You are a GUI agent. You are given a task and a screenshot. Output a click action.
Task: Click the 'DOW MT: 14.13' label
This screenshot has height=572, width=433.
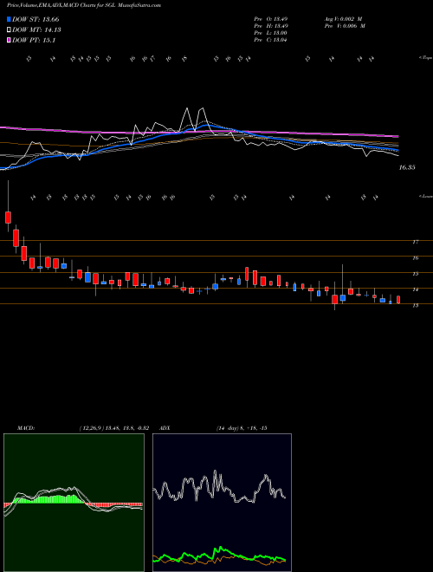click(36, 30)
